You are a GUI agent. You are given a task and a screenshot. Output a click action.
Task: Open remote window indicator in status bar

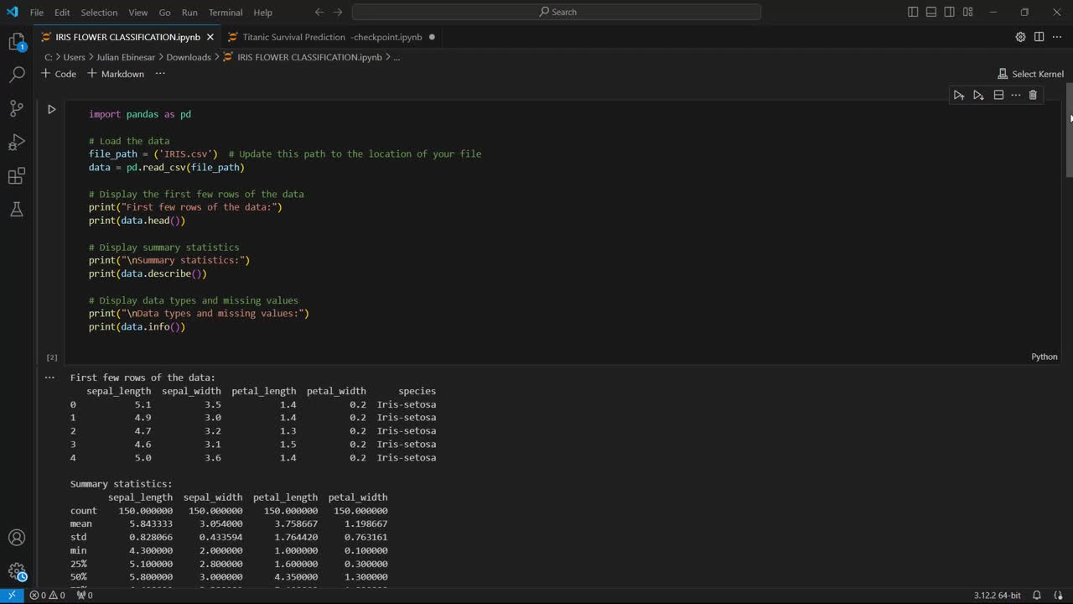click(12, 595)
